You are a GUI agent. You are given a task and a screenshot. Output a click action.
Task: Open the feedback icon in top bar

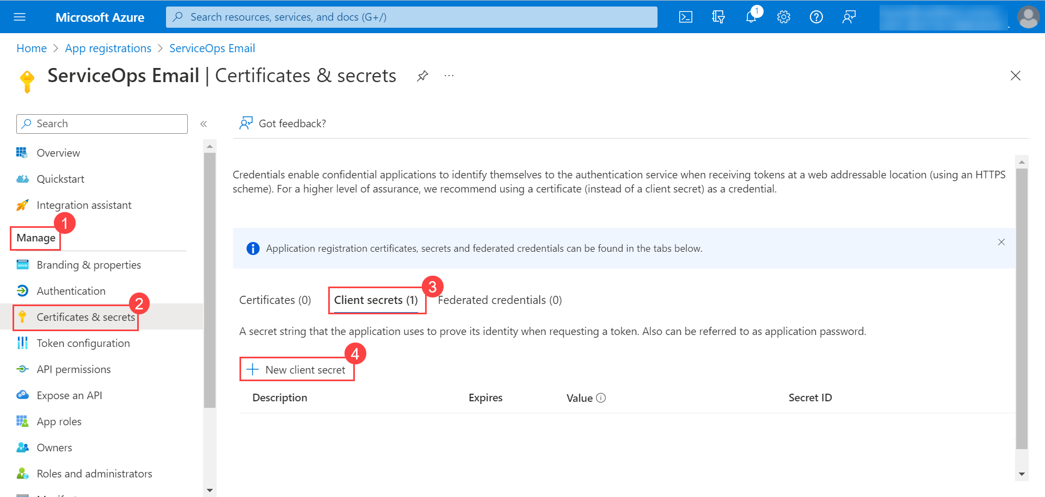pos(849,17)
